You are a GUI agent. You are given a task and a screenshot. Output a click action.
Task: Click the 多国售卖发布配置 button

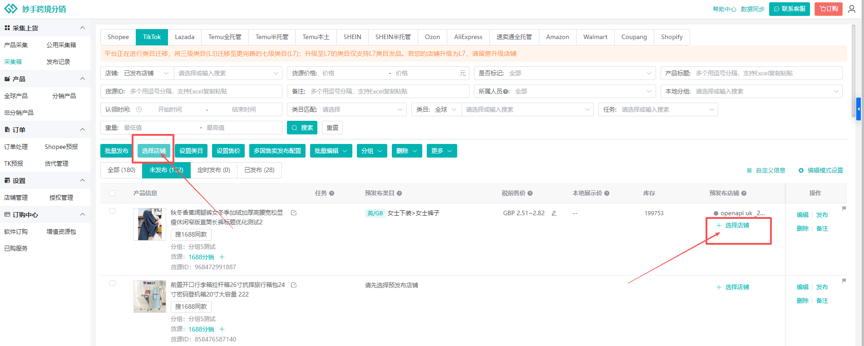277,151
